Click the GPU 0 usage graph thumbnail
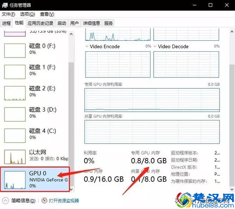The image size is (235, 209). tap(15, 180)
